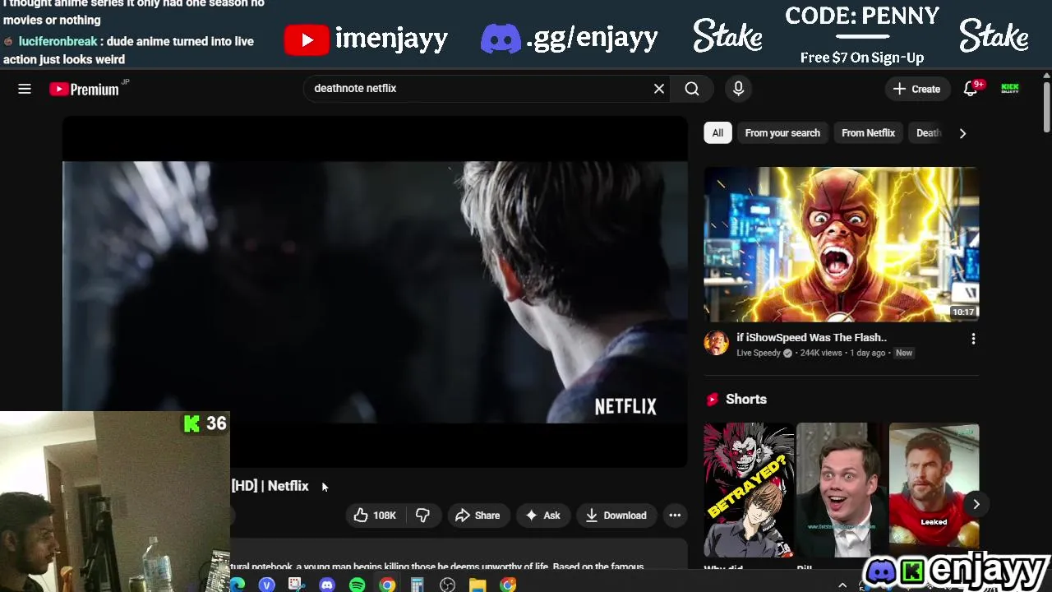This screenshot has width=1052, height=592.
Task: Open Live Speedy channel name link
Action: pyautogui.click(x=759, y=353)
